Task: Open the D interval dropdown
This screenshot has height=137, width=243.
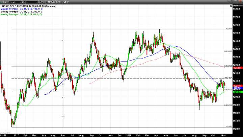Action: 31,2
